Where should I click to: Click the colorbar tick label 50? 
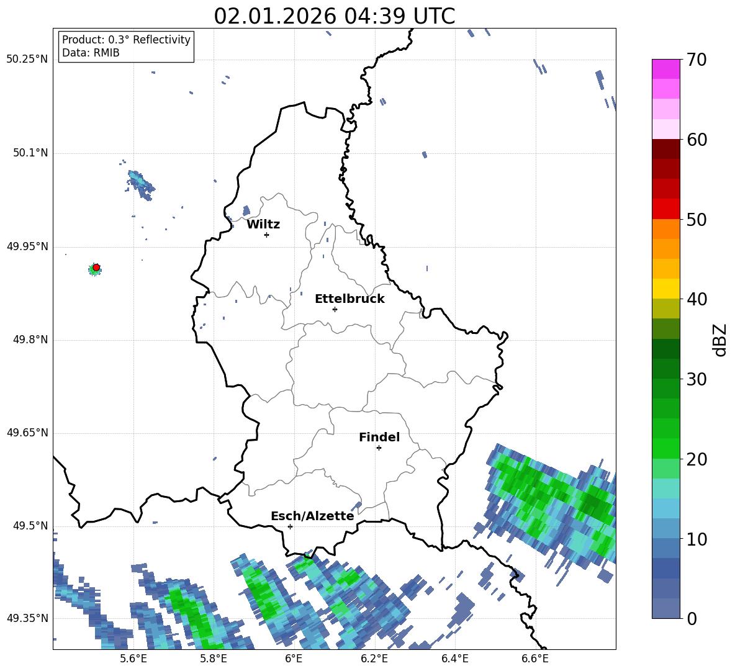(x=697, y=219)
